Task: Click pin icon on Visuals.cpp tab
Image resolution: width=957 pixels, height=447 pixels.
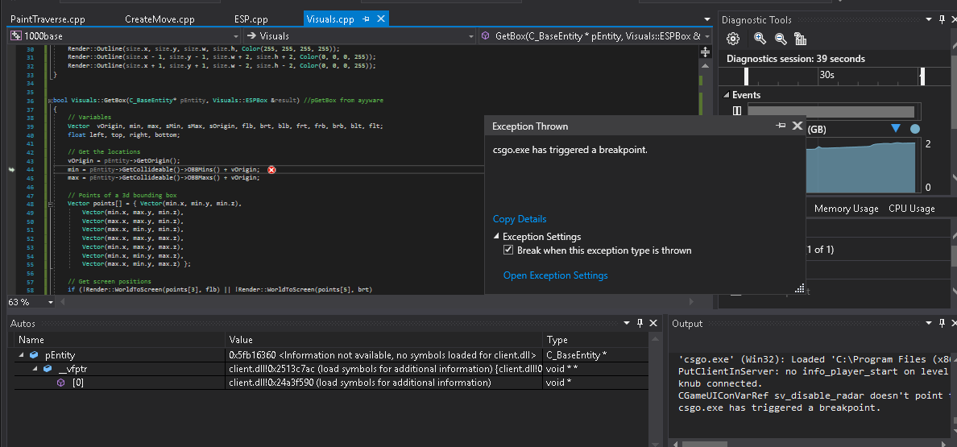Action: (367, 19)
